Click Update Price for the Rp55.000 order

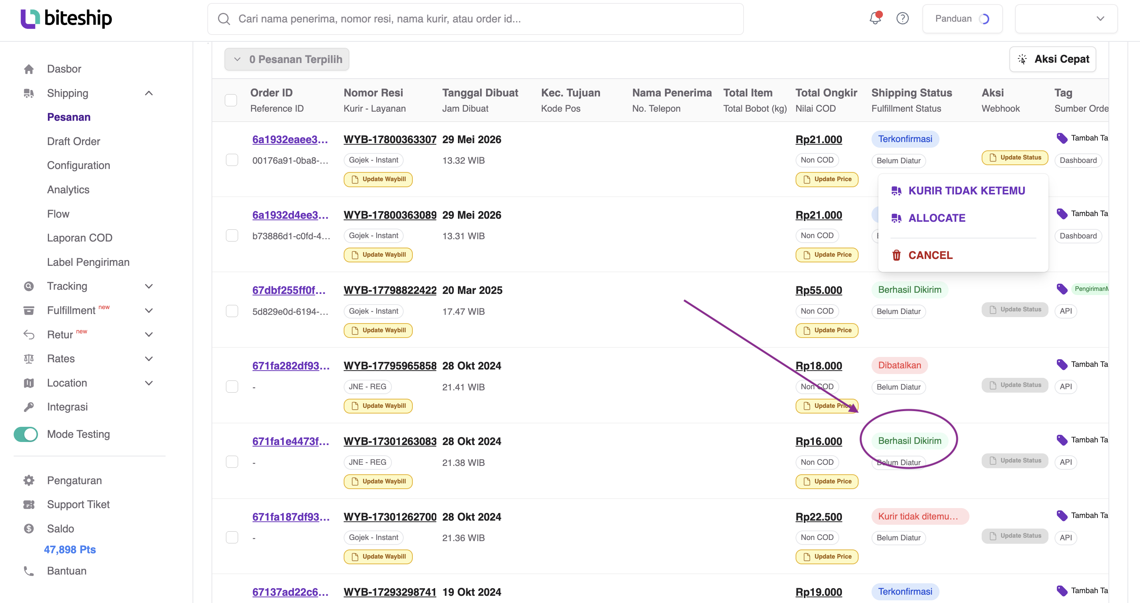(827, 330)
